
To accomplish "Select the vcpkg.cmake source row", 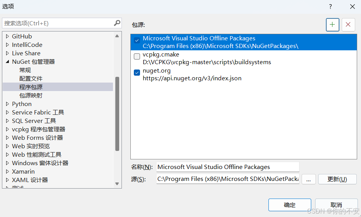I will click(x=244, y=58).
